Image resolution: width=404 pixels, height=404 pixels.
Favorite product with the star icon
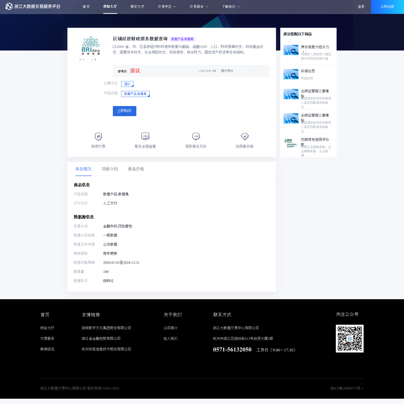pos(92,60)
